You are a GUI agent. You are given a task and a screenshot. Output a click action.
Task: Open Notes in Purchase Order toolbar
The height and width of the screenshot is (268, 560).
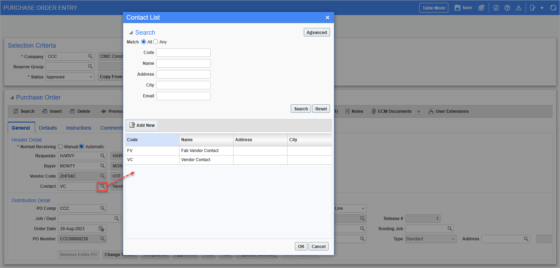coord(354,111)
